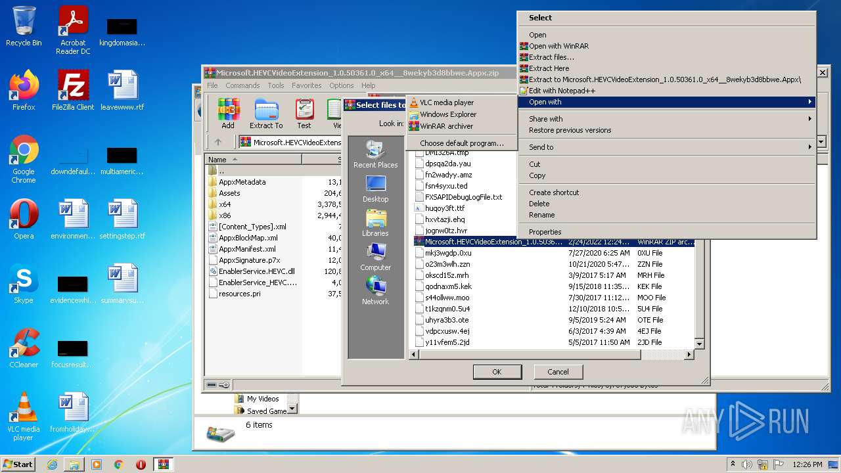Select the settingstep.rtf desktop file
This screenshot has width=841, height=473.
point(122,219)
